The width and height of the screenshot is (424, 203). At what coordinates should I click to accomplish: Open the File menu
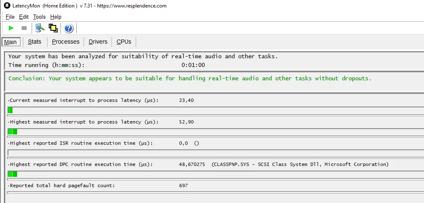10,17
